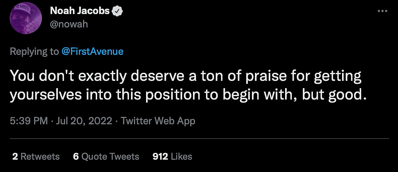Click the 5:39 PM timestamp

click(29, 121)
